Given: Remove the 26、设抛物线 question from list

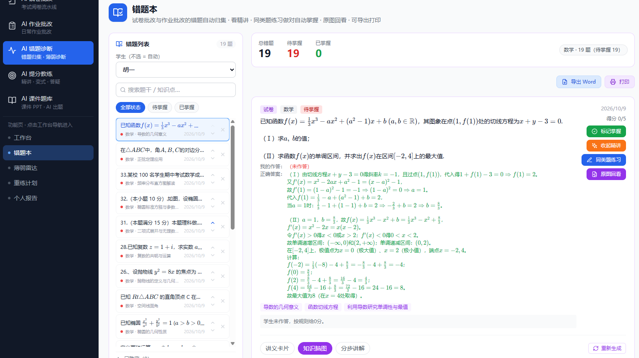Looking at the screenshot, I should point(223,276).
